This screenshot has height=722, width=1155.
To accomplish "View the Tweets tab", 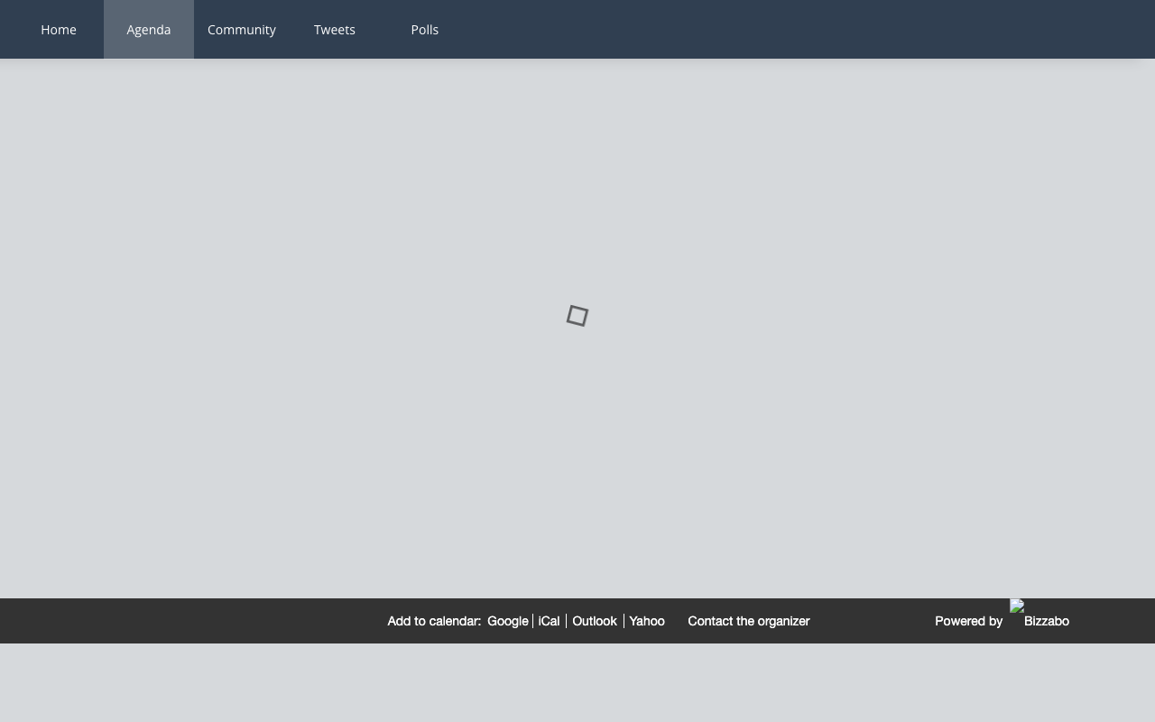I will (x=334, y=29).
